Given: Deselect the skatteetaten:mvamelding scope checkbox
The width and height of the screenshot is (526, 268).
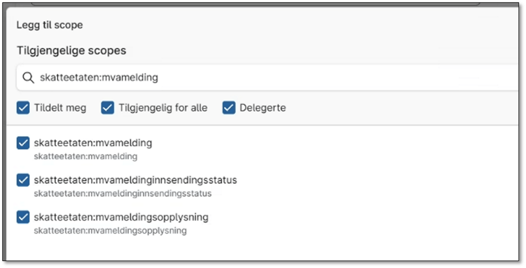Looking at the screenshot, I should pyautogui.click(x=23, y=143).
